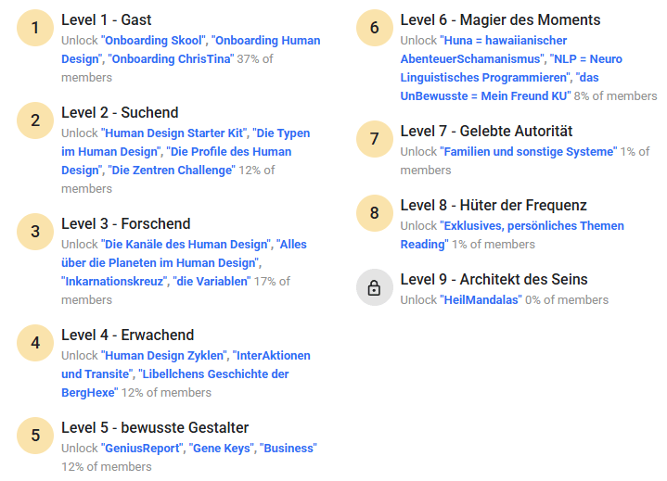Click the level 8 number badge
This screenshot has width=667, height=481.
tap(374, 213)
